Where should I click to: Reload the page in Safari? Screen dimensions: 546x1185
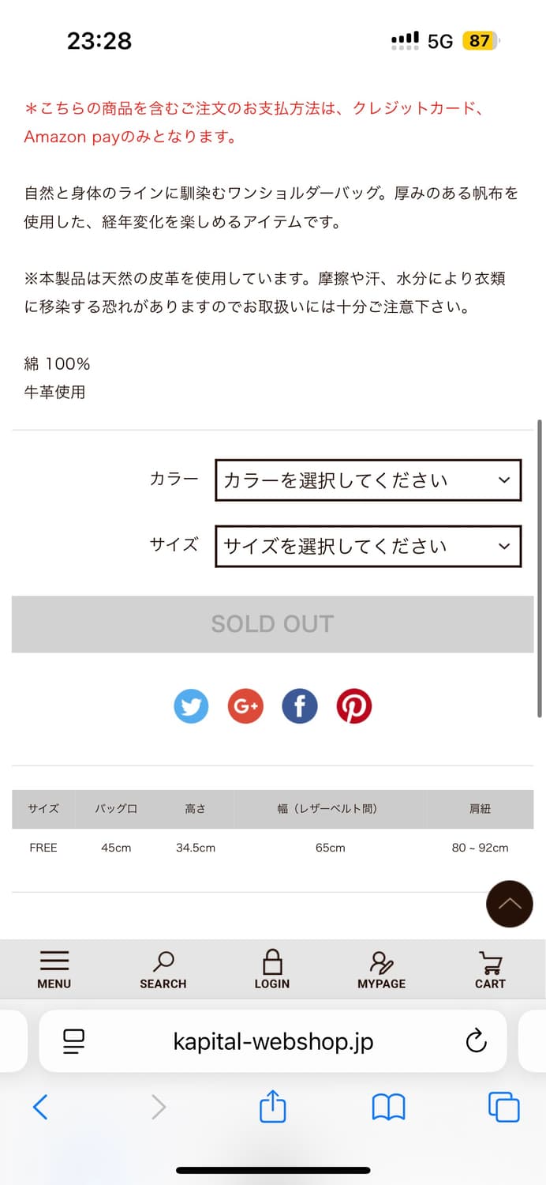click(x=477, y=1041)
